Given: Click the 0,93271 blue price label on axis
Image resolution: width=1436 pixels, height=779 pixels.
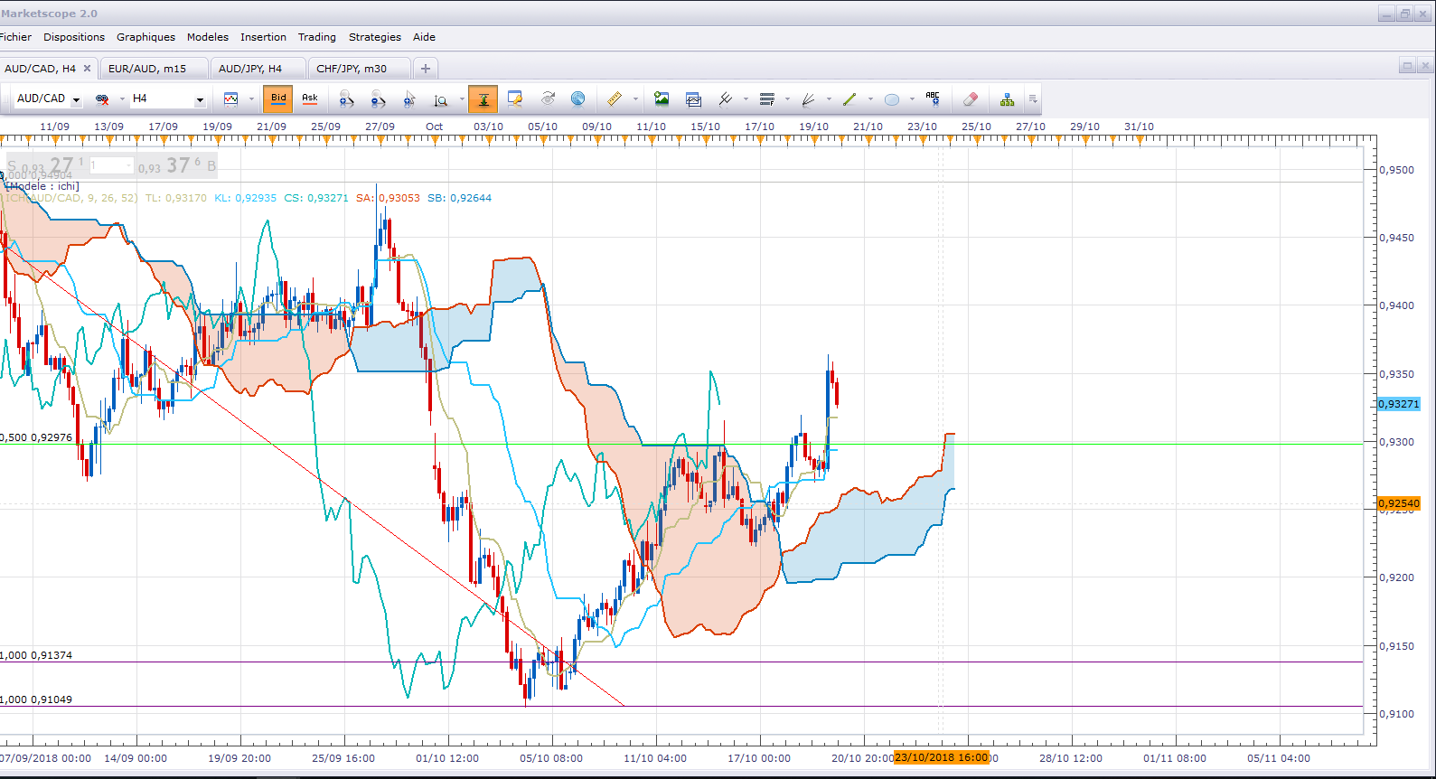Looking at the screenshot, I should coord(1399,404).
